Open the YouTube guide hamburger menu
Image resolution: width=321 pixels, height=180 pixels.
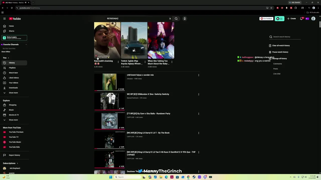tap(5, 18)
